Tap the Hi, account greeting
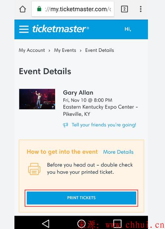The image size is (165, 229). (x=128, y=29)
